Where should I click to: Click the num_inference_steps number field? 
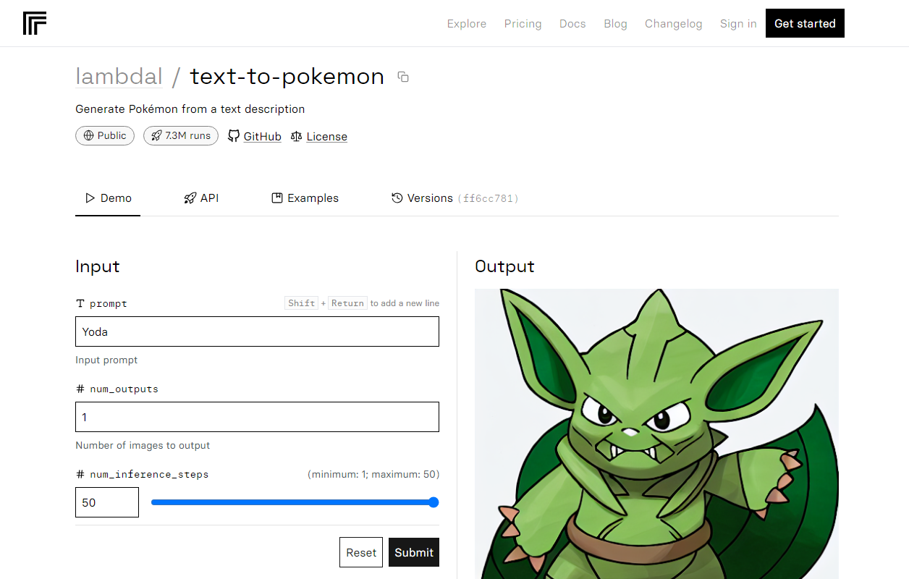(x=107, y=502)
